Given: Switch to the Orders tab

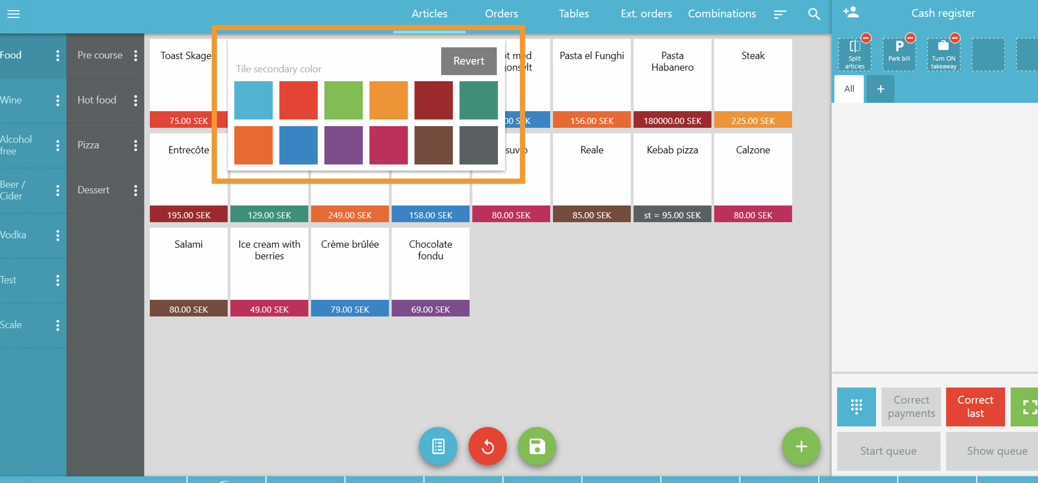Looking at the screenshot, I should tap(501, 14).
